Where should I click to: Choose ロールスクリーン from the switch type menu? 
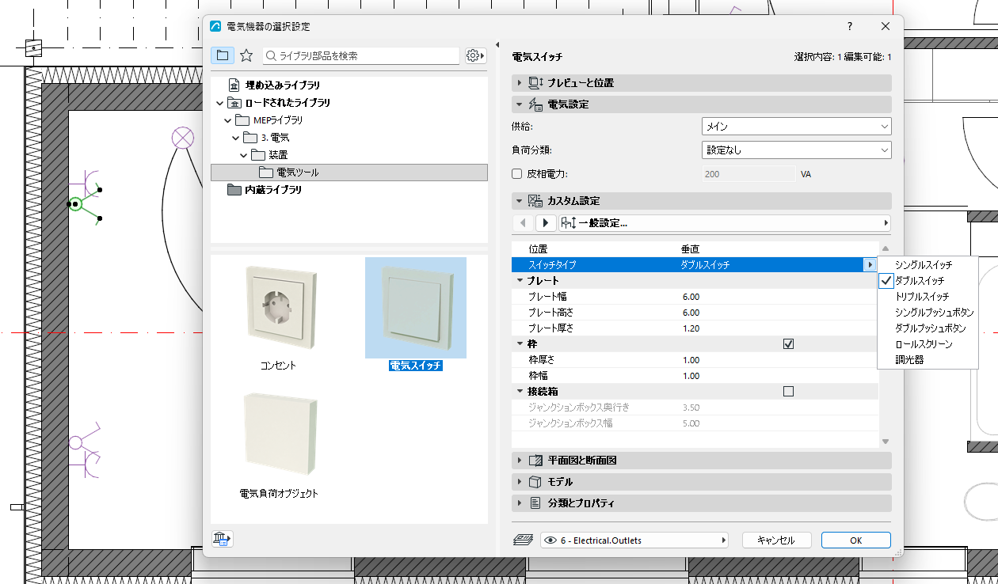[928, 344]
